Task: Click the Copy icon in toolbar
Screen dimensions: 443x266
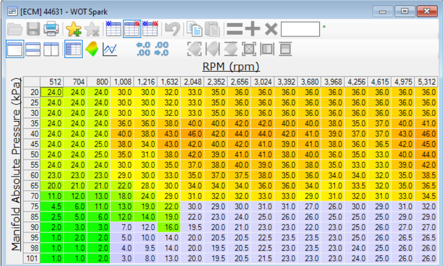Action: pos(193,29)
